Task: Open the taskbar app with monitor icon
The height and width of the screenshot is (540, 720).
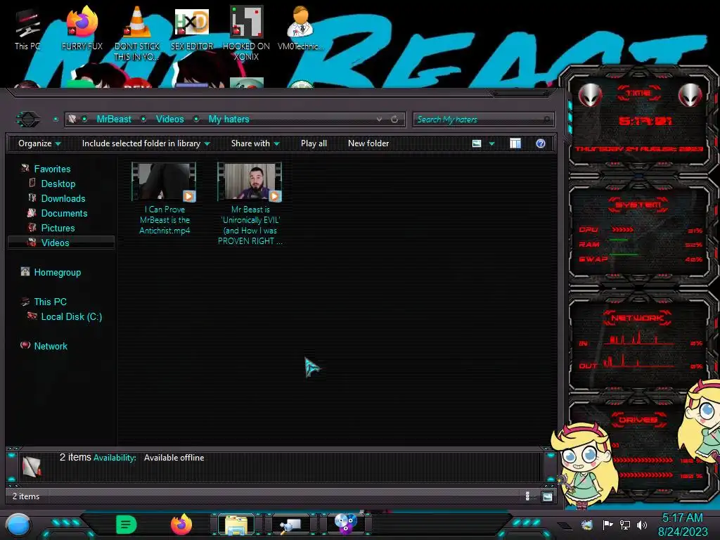Action: (x=290, y=525)
